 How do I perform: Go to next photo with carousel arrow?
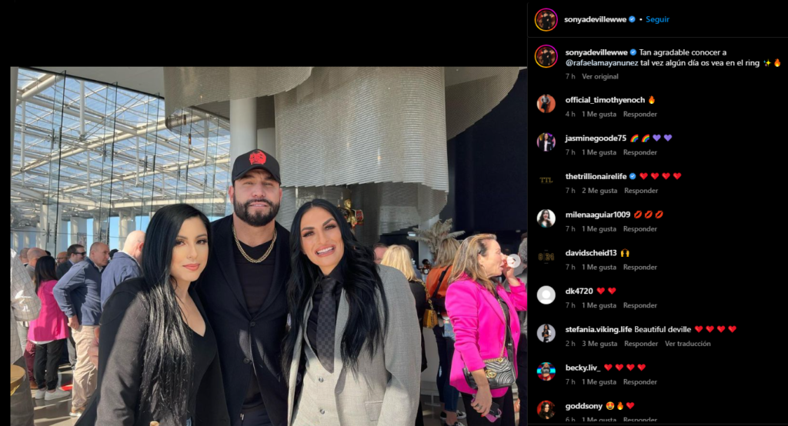tap(513, 261)
